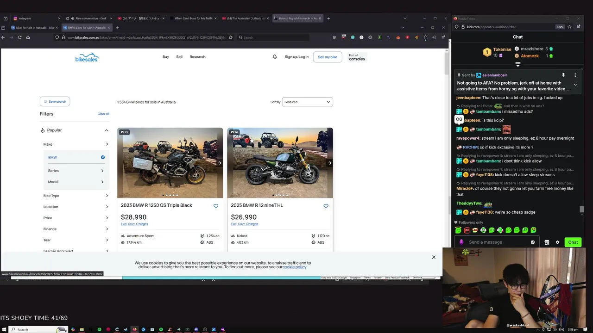Open the Sort by Featured dropdown
Screen dimensions: 593x333
(307, 102)
